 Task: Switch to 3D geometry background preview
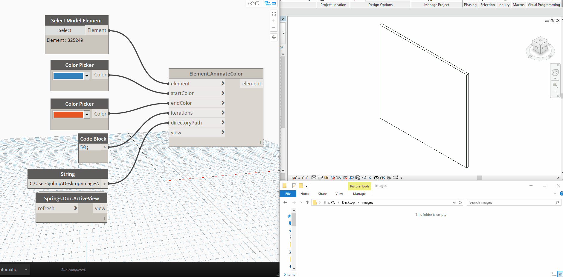[254, 3]
